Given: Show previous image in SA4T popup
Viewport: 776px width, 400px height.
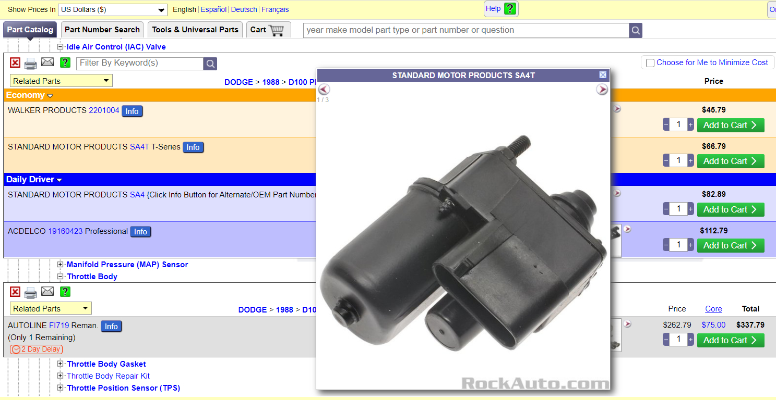Looking at the screenshot, I should 324,89.
